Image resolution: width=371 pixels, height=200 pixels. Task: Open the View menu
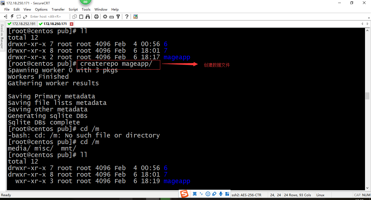pyautogui.click(x=27, y=9)
